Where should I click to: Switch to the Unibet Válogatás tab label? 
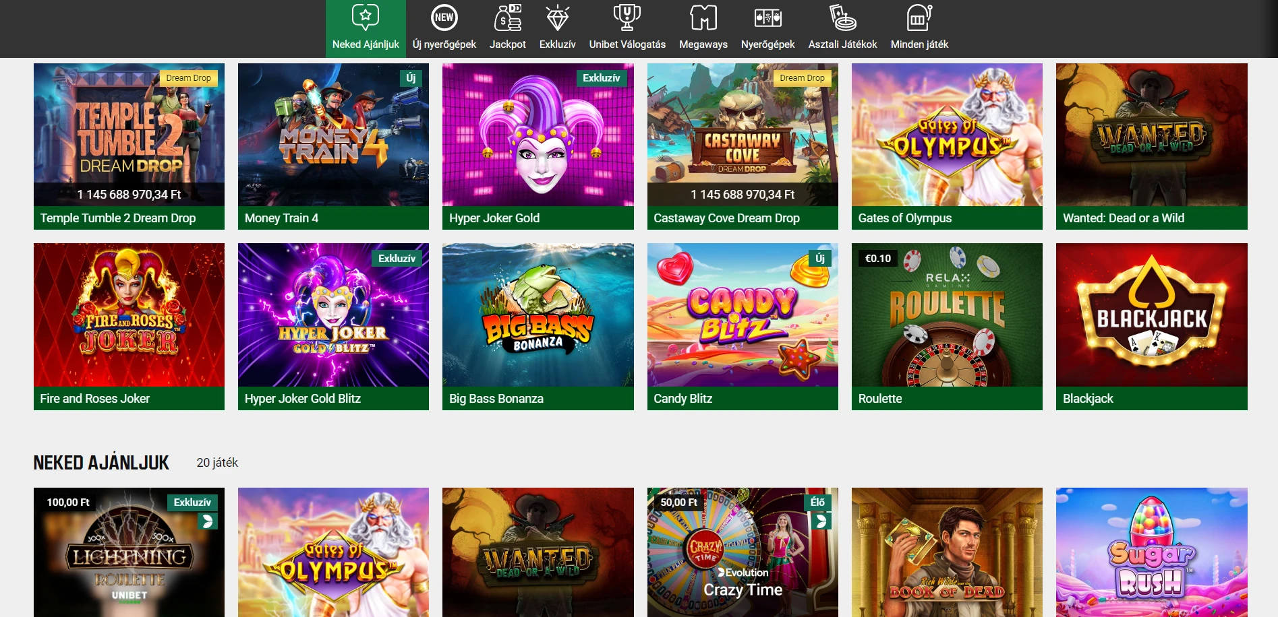[x=627, y=44]
